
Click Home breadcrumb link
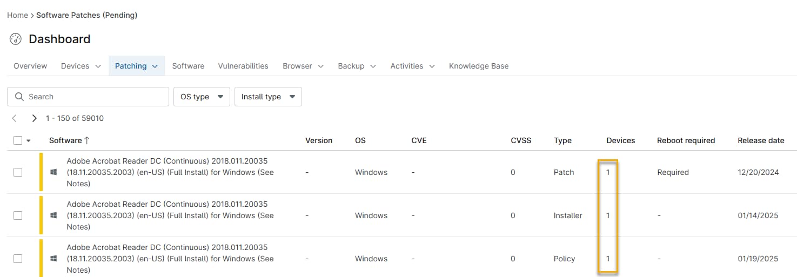(17, 15)
